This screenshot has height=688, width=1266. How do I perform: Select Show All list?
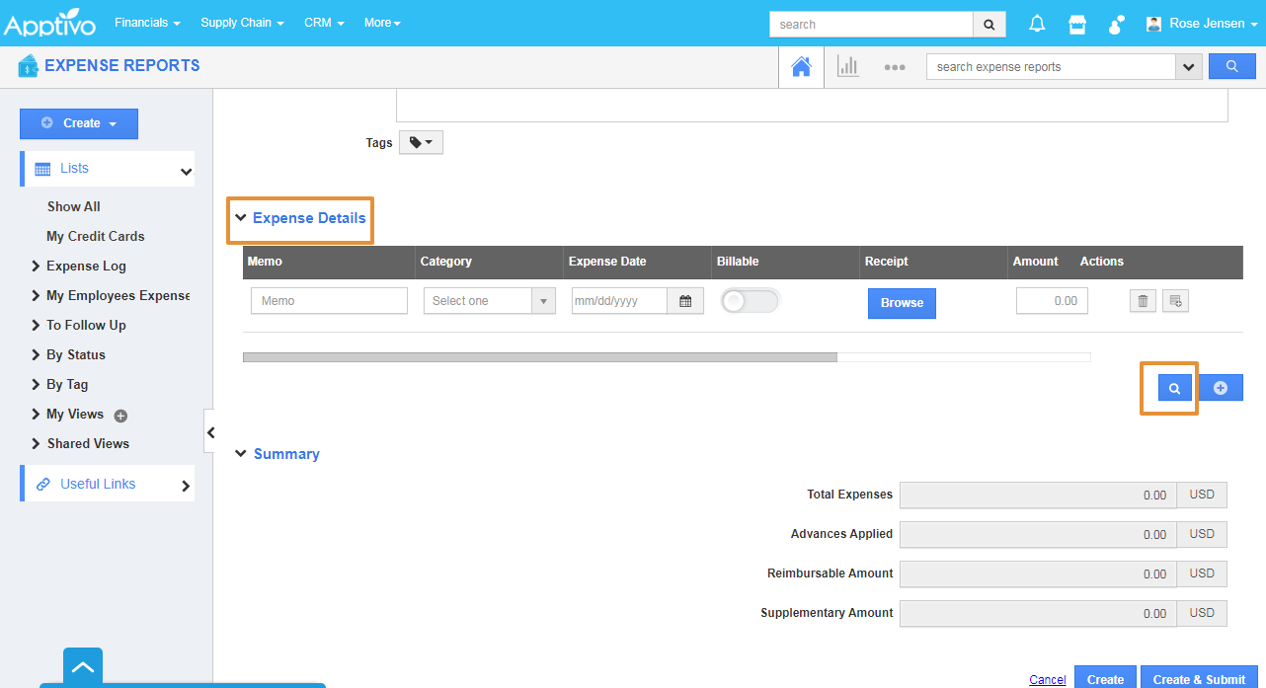pyautogui.click(x=74, y=206)
